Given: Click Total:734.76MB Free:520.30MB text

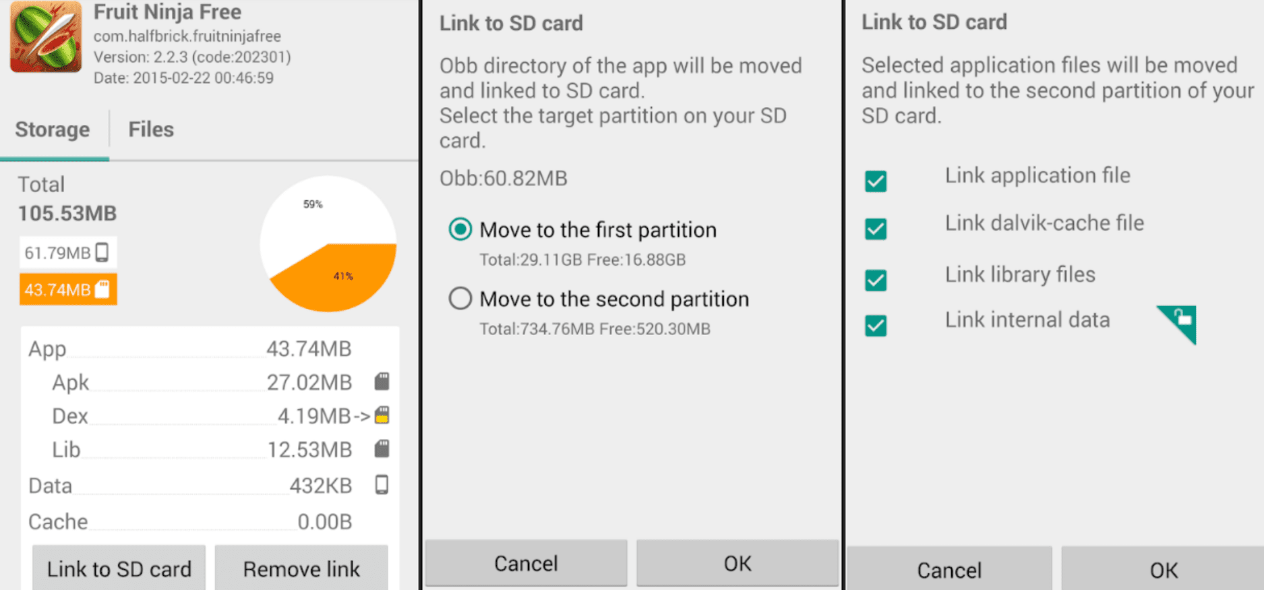Looking at the screenshot, I should (595, 328).
